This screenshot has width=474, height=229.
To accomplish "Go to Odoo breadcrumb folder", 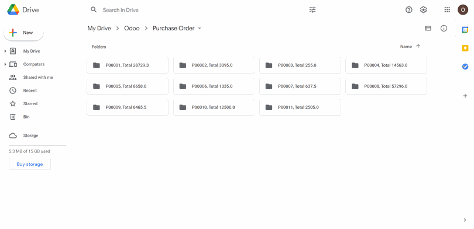I will click(x=132, y=29).
